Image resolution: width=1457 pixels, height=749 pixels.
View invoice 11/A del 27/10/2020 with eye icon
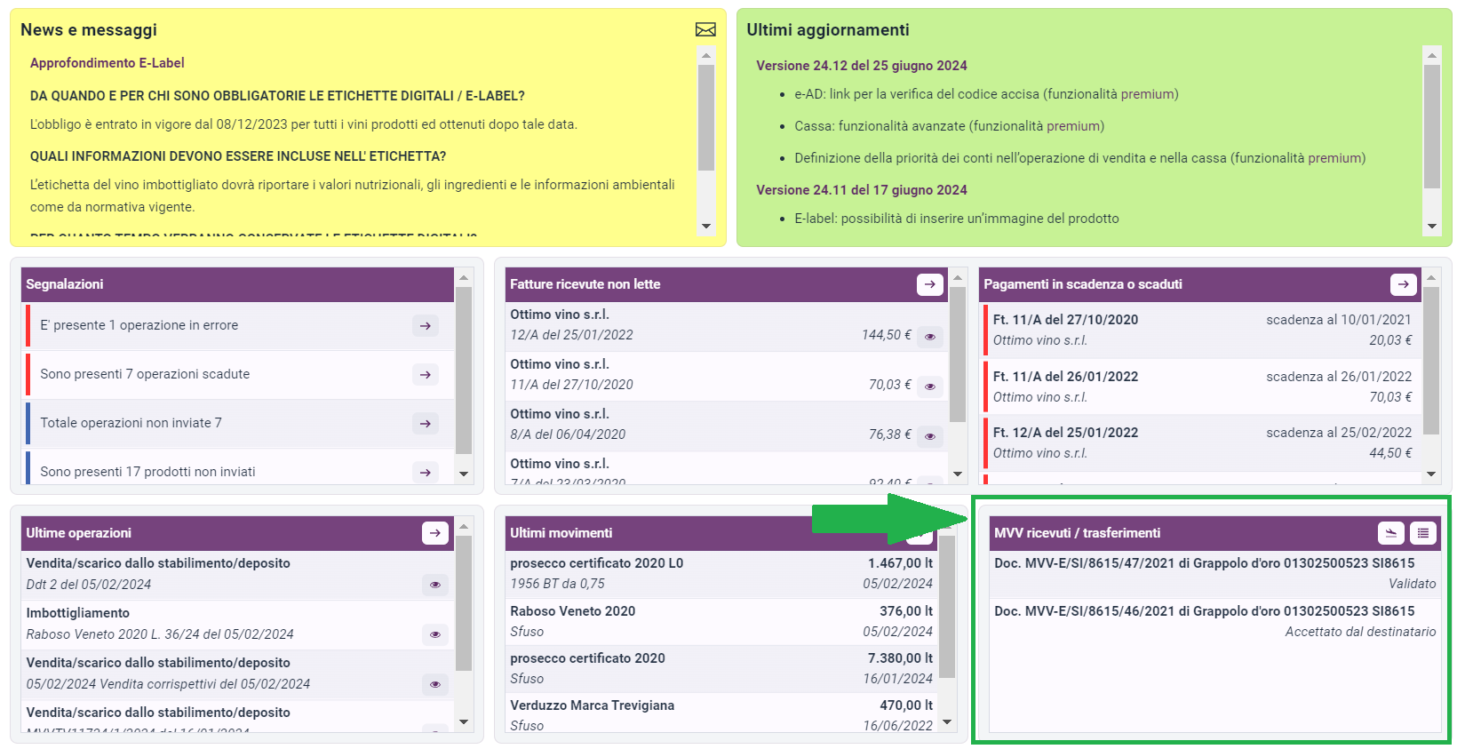click(930, 386)
